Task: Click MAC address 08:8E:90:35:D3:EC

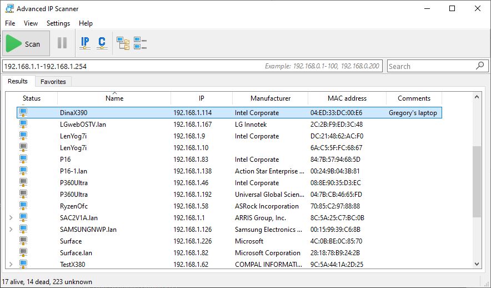Action: [x=335, y=183]
